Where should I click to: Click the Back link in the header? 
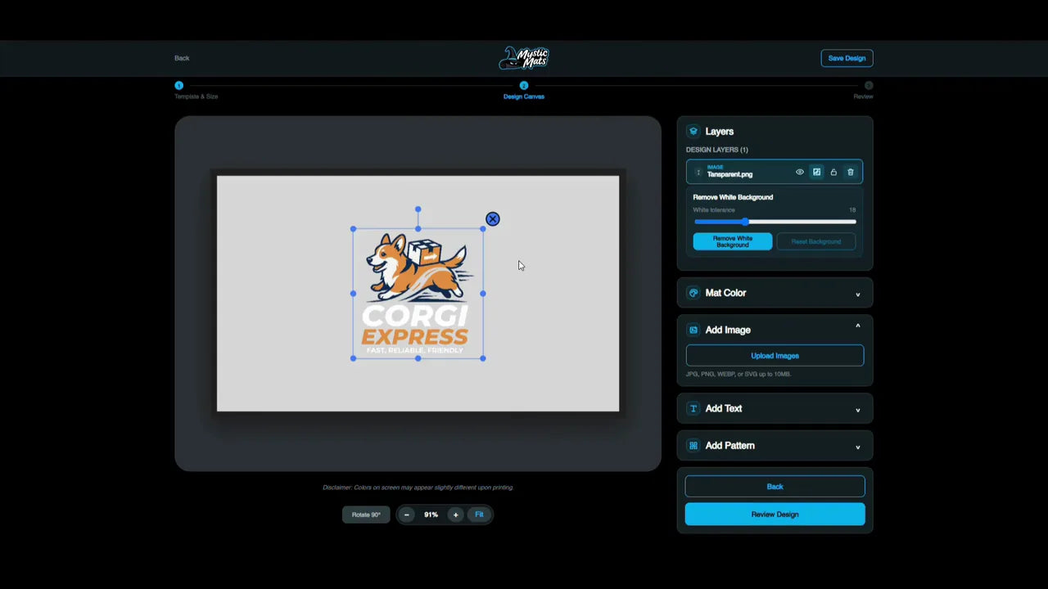tap(182, 58)
